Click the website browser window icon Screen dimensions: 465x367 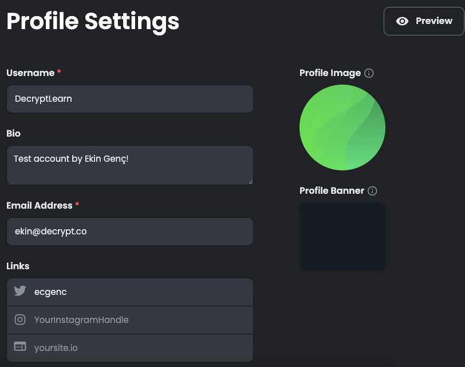(x=20, y=346)
